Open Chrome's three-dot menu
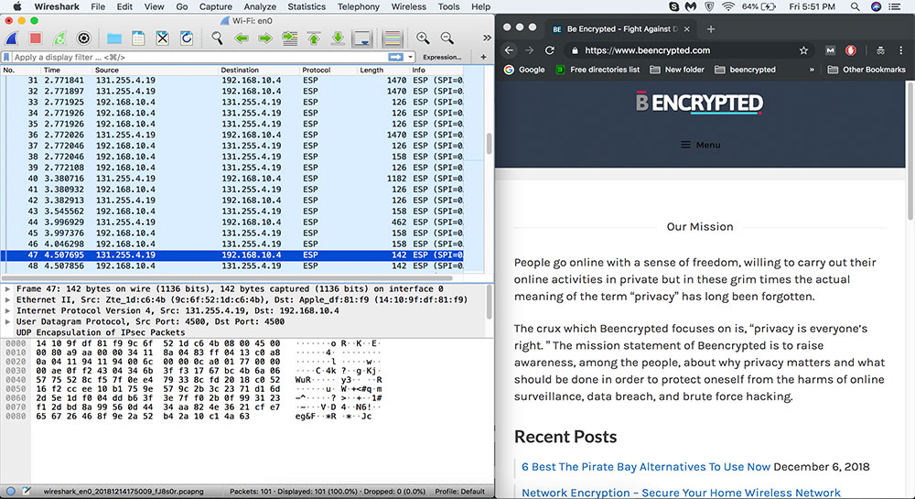Viewport: 915px width, 499px height. (x=901, y=50)
